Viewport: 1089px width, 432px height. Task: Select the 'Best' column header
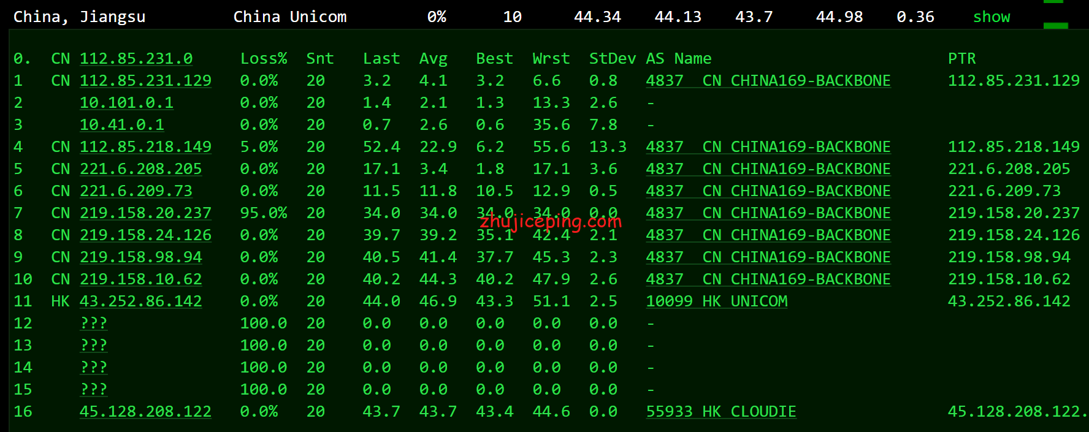point(494,58)
